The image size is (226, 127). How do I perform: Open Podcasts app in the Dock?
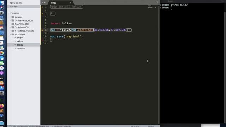click(x=2, y=73)
